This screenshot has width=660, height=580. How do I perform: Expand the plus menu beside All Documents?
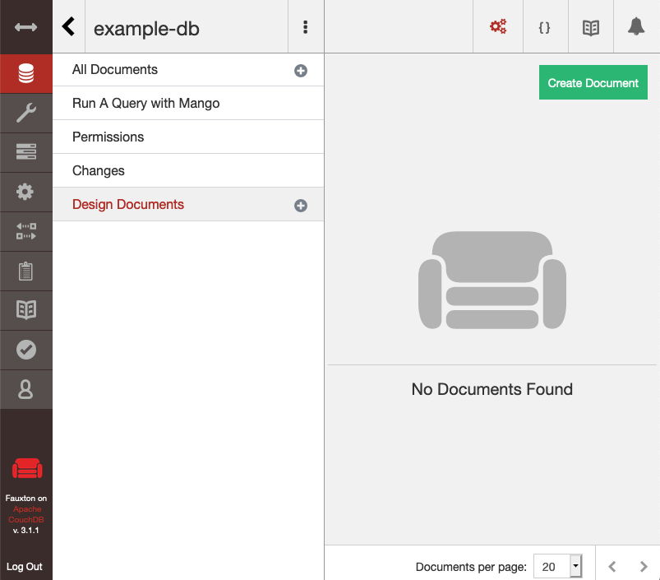click(x=301, y=71)
